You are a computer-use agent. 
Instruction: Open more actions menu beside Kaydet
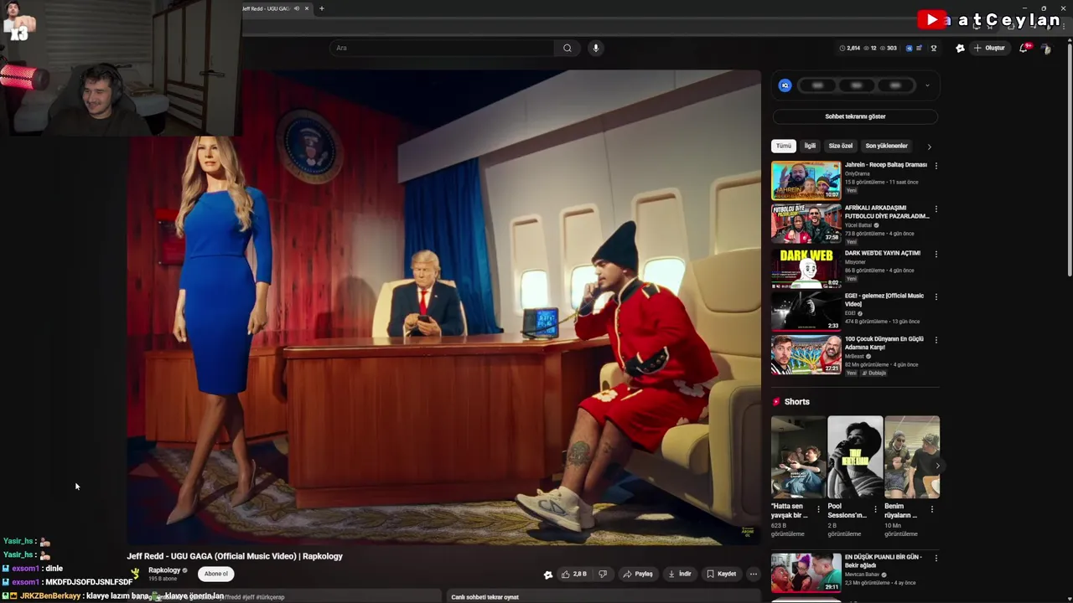(x=753, y=574)
